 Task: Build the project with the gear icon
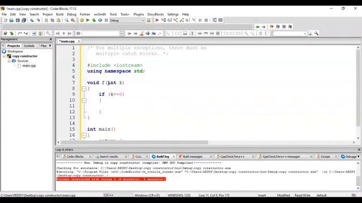81,20
